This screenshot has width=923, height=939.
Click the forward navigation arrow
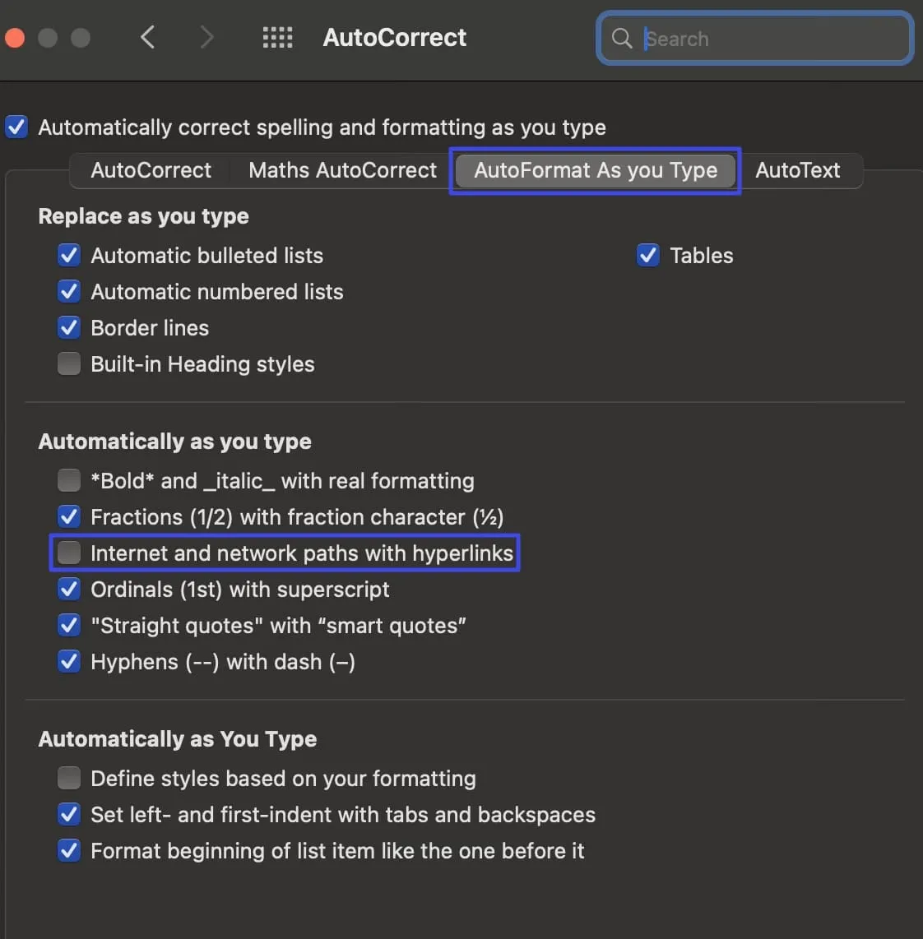[206, 37]
